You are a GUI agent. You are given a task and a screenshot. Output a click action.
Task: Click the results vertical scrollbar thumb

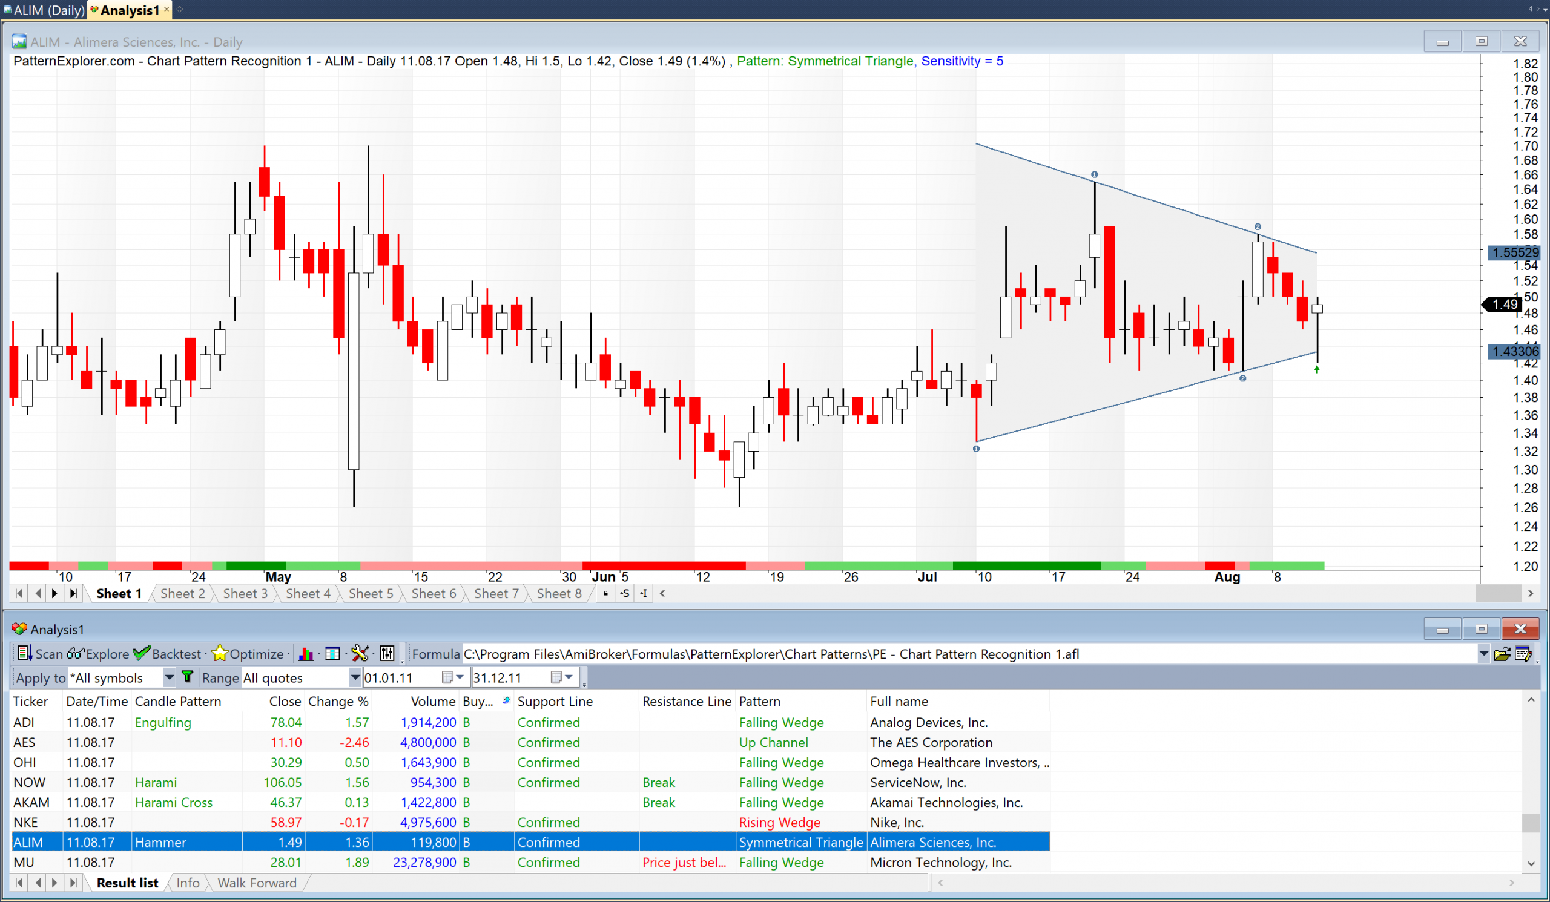[1530, 822]
